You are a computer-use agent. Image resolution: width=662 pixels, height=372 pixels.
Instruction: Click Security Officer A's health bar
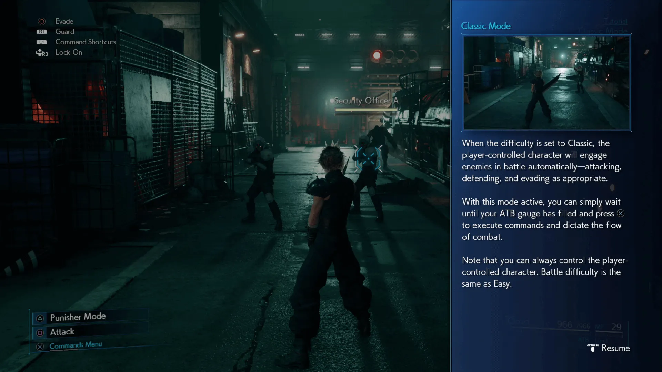366,110
